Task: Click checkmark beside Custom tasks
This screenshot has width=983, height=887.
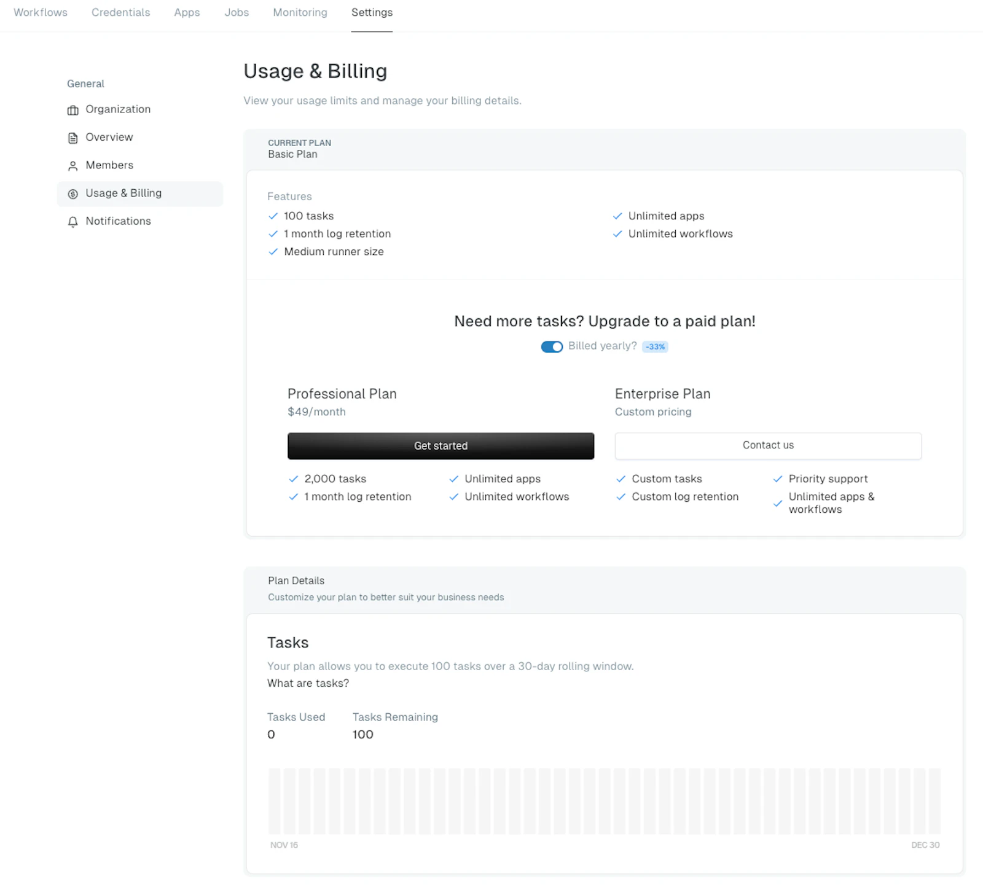Action: tap(621, 479)
